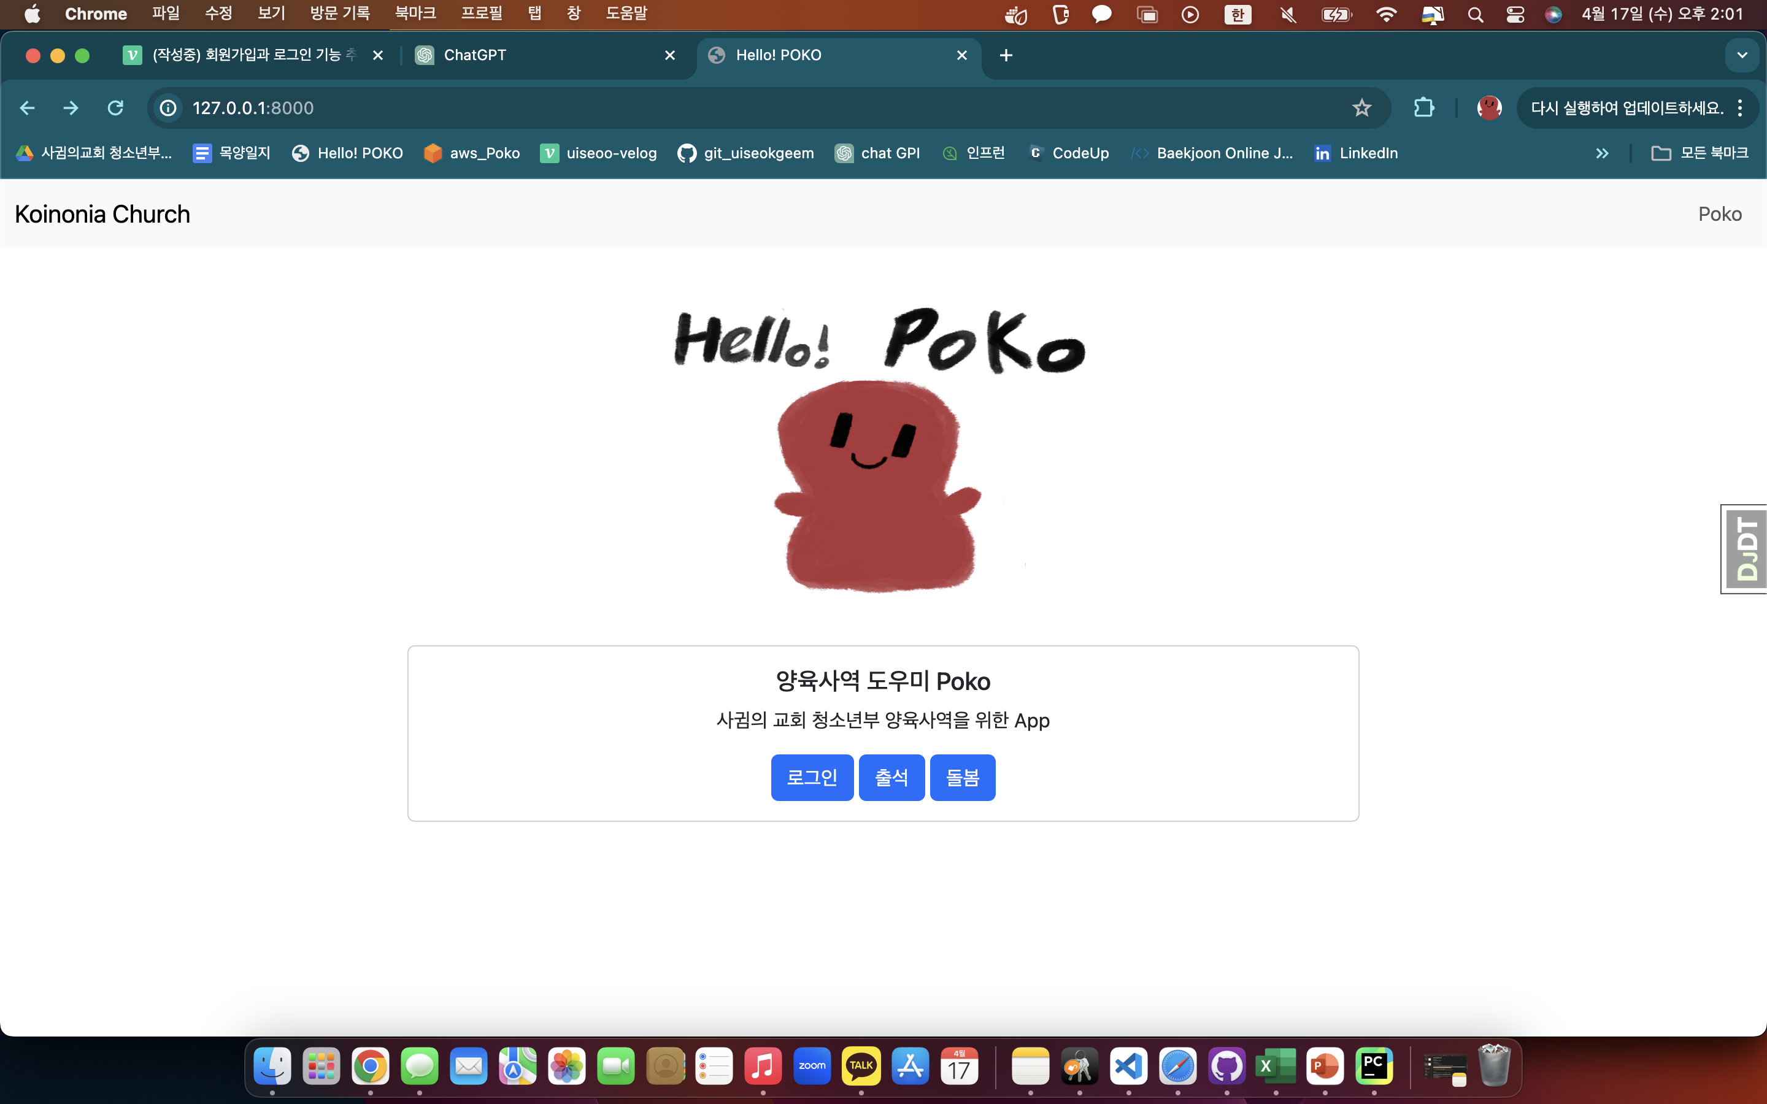Click the 출석 button
The height and width of the screenshot is (1104, 1767).
(x=891, y=778)
